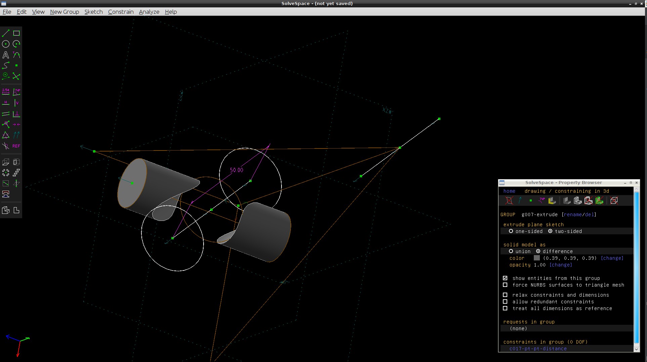Select the rectangle sketch tool
Screen dimensions: 647x362
[16, 33]
